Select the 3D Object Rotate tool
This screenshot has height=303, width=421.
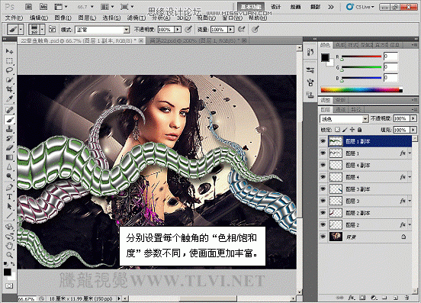(9, 227)
